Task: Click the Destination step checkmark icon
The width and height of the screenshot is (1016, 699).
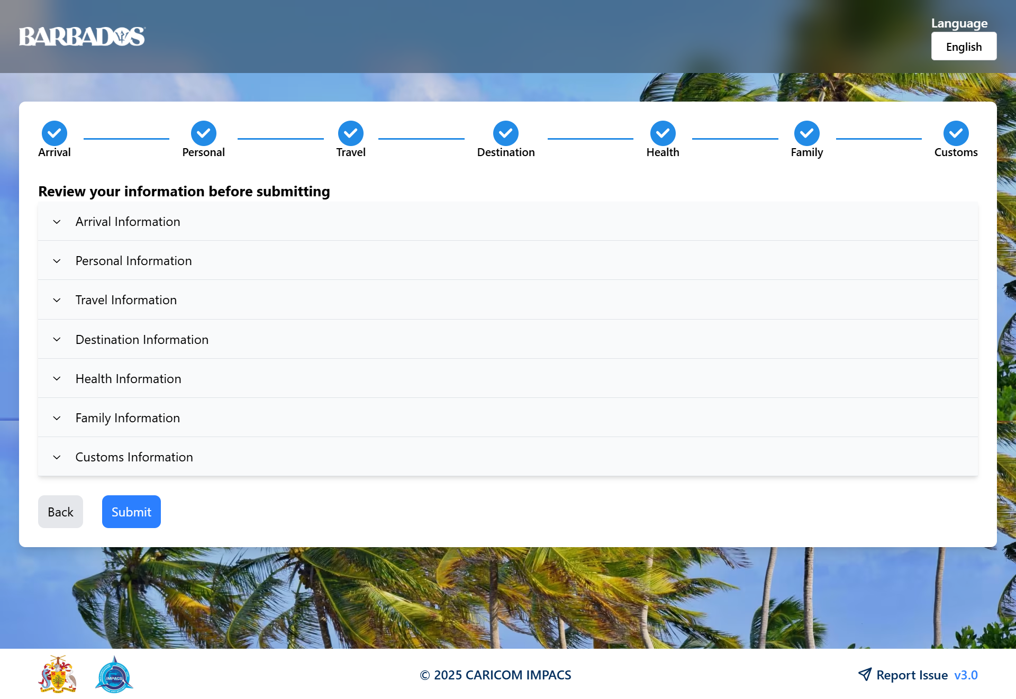Action: (x=505, y=133)
